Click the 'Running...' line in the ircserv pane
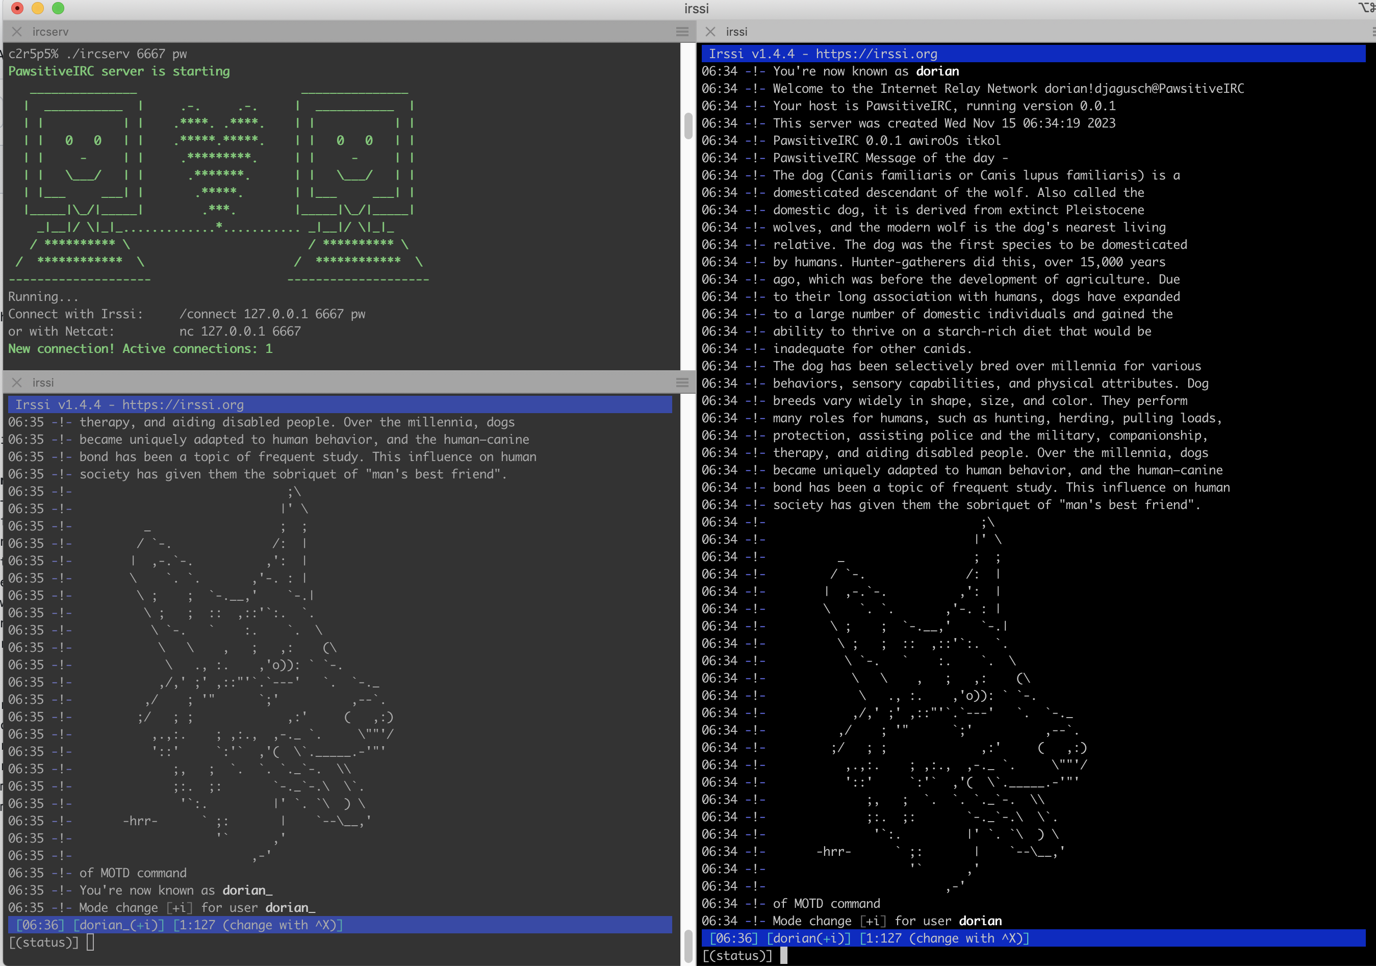Screen dimensions: 1376x966 pos(43,297)
